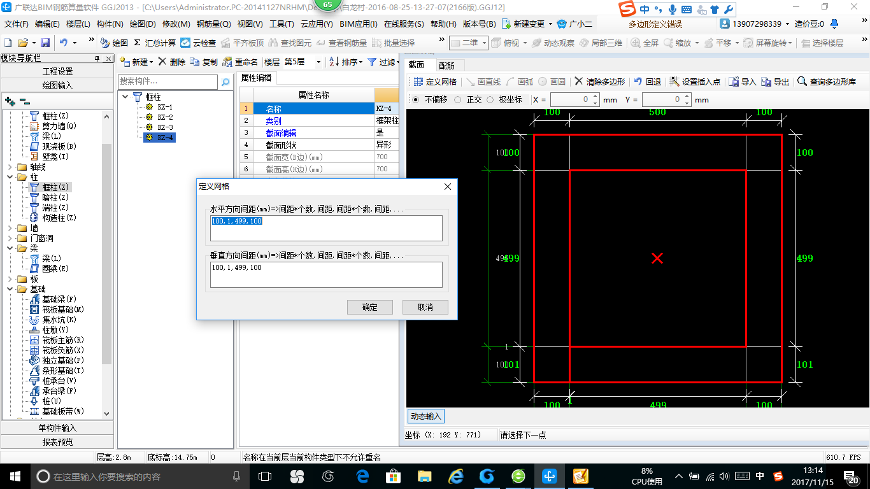Switch to the 配筋 tab

[x=446, y=65]
